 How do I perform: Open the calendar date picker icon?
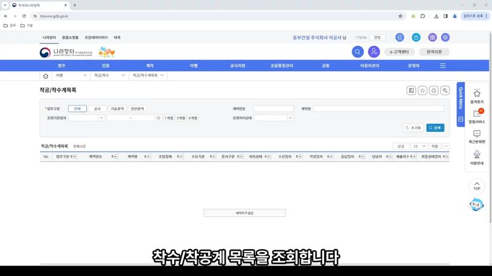(x=159, y=118)
